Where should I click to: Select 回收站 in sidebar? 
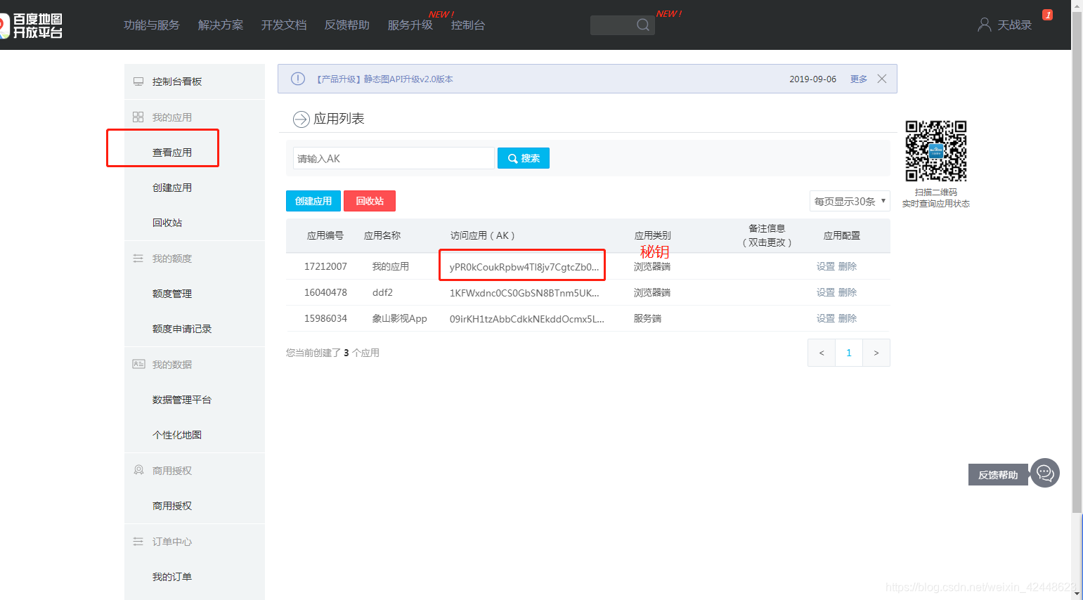pyautogui.click(x=167, y=223)
